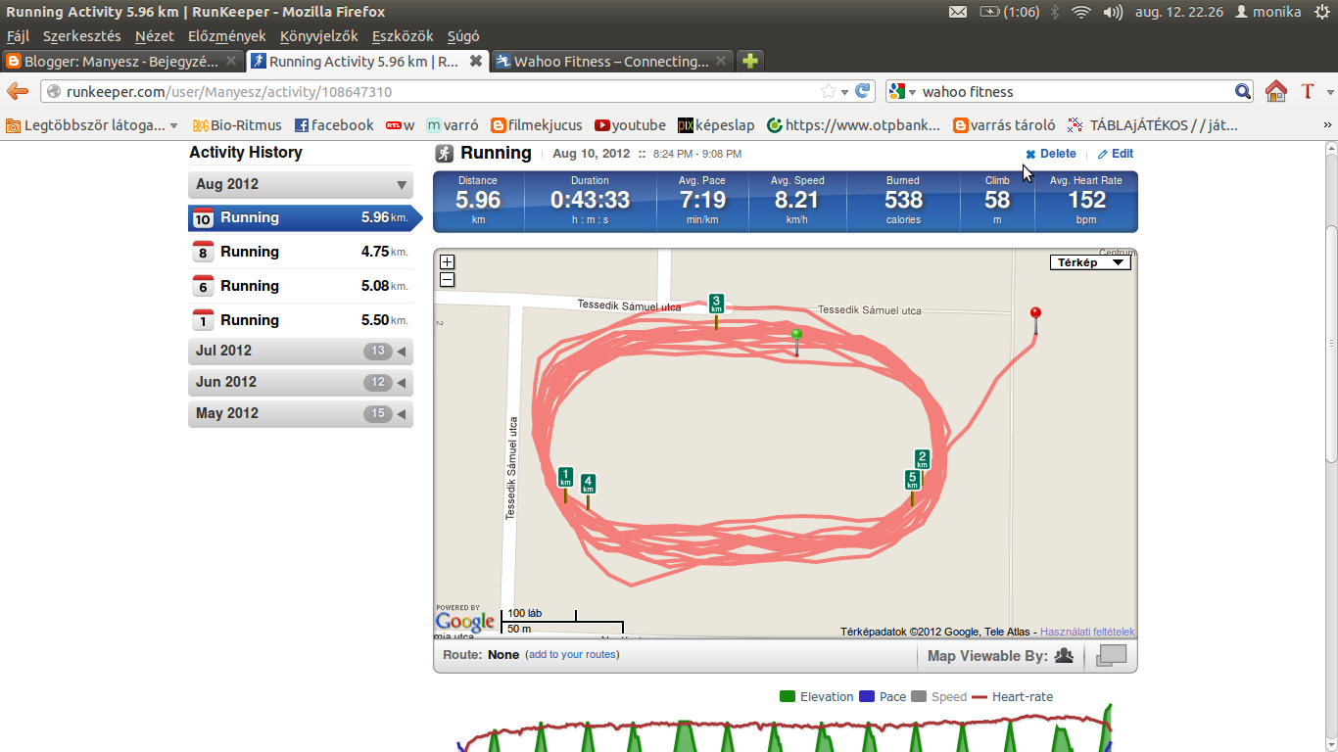Open the youtube bookmark

(x=630, y=125)
